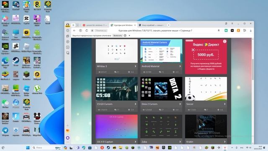Viewport: 268px width, 151px height.
Task: Click the РУС language indicator in taskbar
Action: coord(242,148)
